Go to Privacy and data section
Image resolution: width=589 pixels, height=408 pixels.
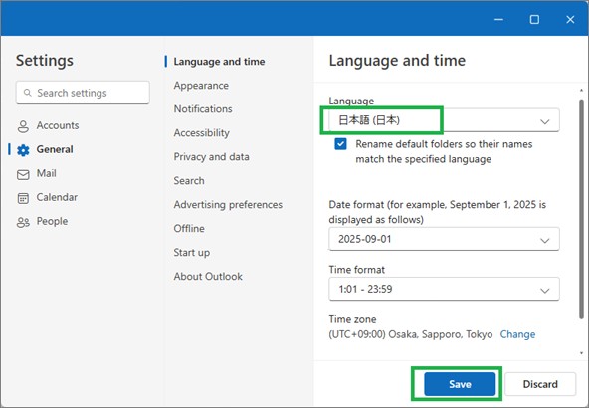(x=211, y=156)
